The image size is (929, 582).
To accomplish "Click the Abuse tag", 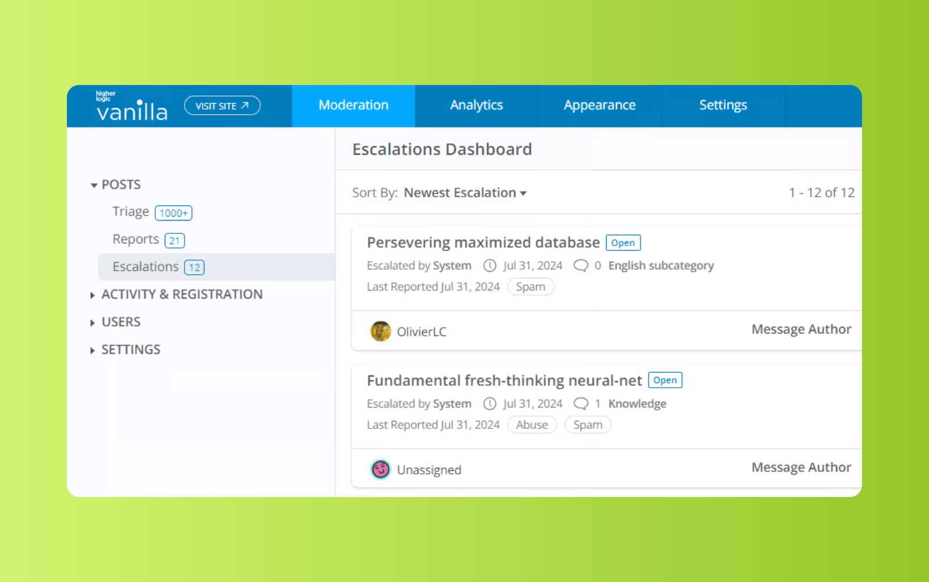I will click(531, 425).
